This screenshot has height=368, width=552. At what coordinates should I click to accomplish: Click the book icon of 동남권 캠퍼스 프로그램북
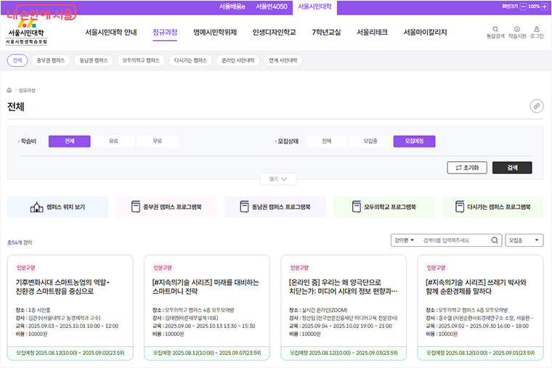(x=244, y=207)
